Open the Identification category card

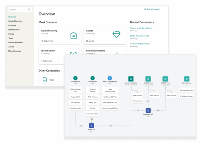coord(60,55)
